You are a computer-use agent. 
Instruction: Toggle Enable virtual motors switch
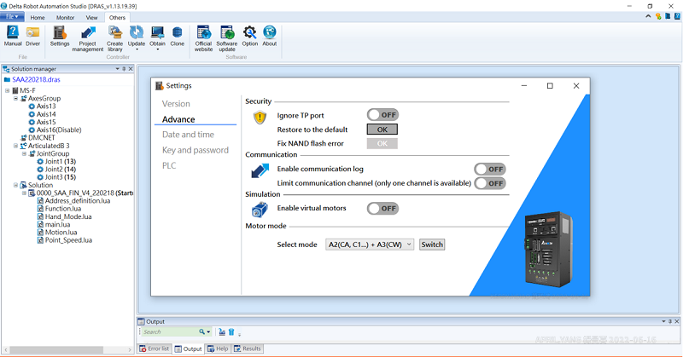coord(382,208)
